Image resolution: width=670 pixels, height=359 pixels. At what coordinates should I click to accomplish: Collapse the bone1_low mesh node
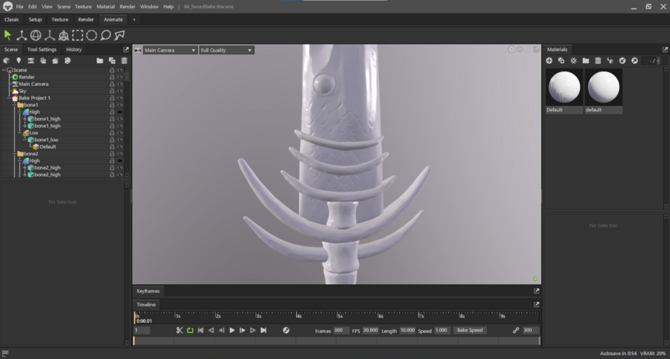coord(25,140)
